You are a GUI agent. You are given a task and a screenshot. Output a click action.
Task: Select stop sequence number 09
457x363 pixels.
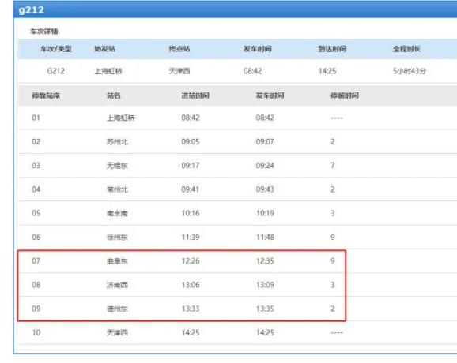click(x=36, y=309)
